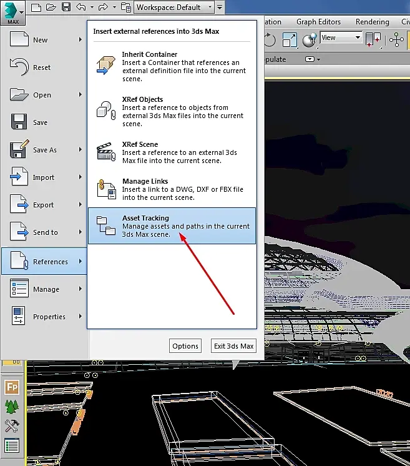Expand the Save As submenu arrow
This screenshot has height=466, width=410.
coord(80,149)
